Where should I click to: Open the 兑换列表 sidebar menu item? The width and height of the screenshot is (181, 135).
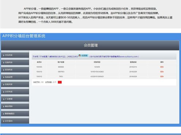[x=15, y=62]
